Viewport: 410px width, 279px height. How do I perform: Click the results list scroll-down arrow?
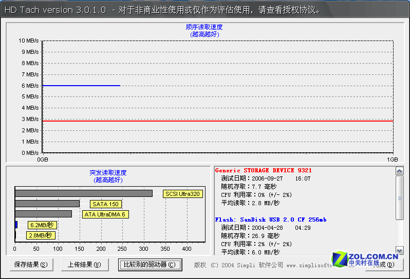pos(400,251)
